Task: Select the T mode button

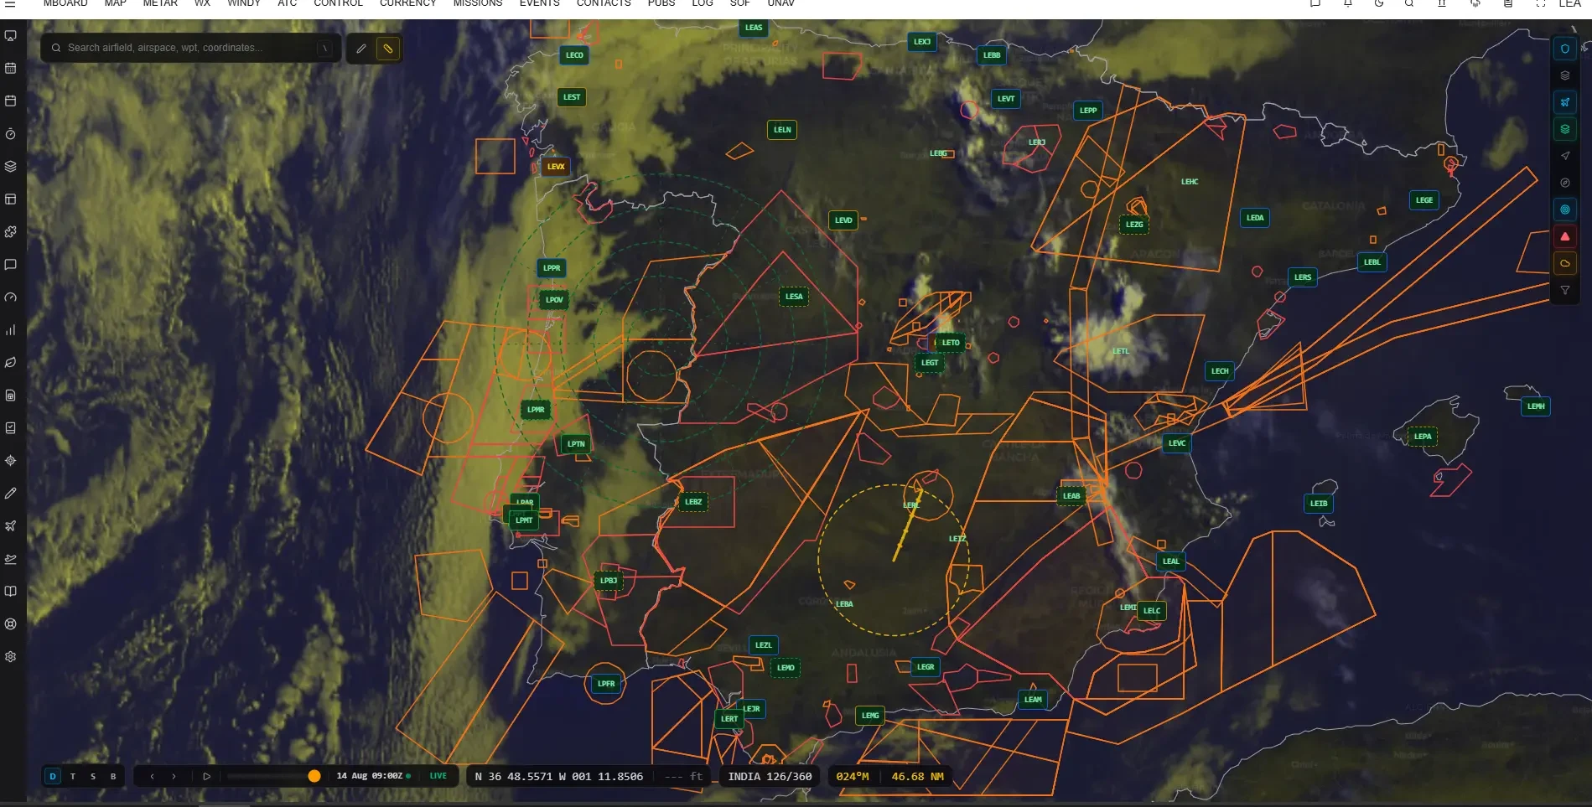Action: tap(73, 776)
